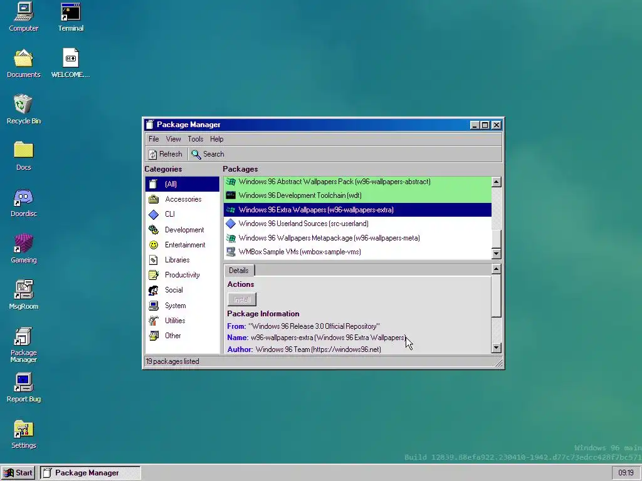Close the Package Manager window
The height and width of the screenshot is (481, 642).
(497, 125)
